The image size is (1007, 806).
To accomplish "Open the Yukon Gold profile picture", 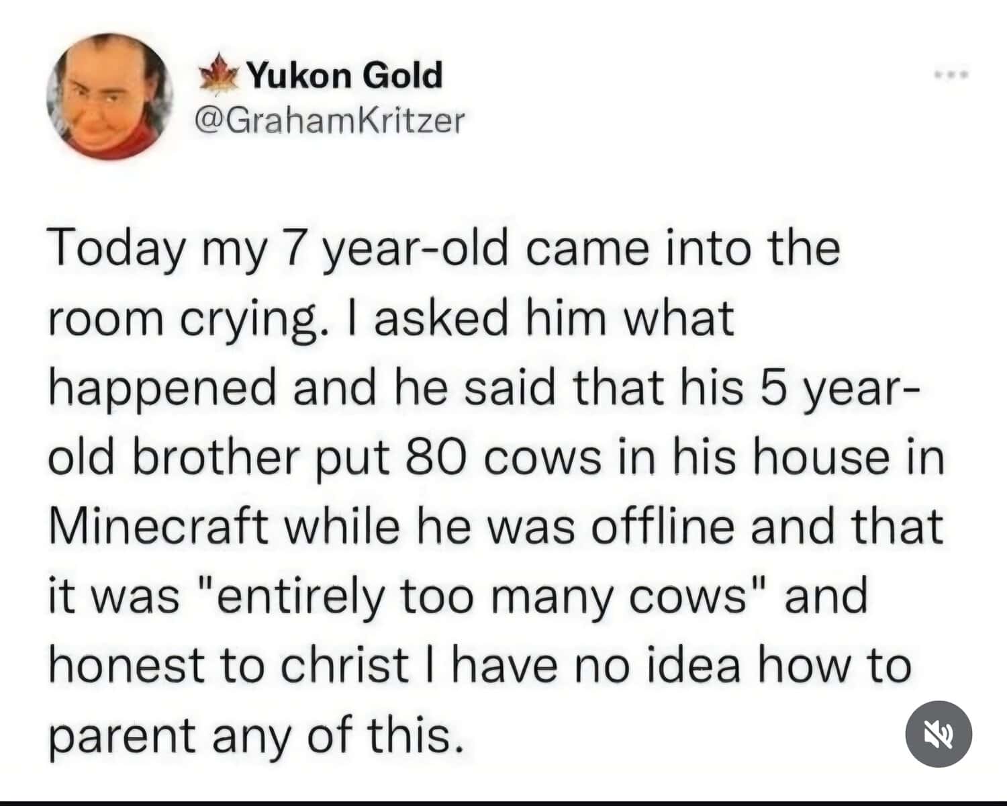I will (x=109, y=95).
